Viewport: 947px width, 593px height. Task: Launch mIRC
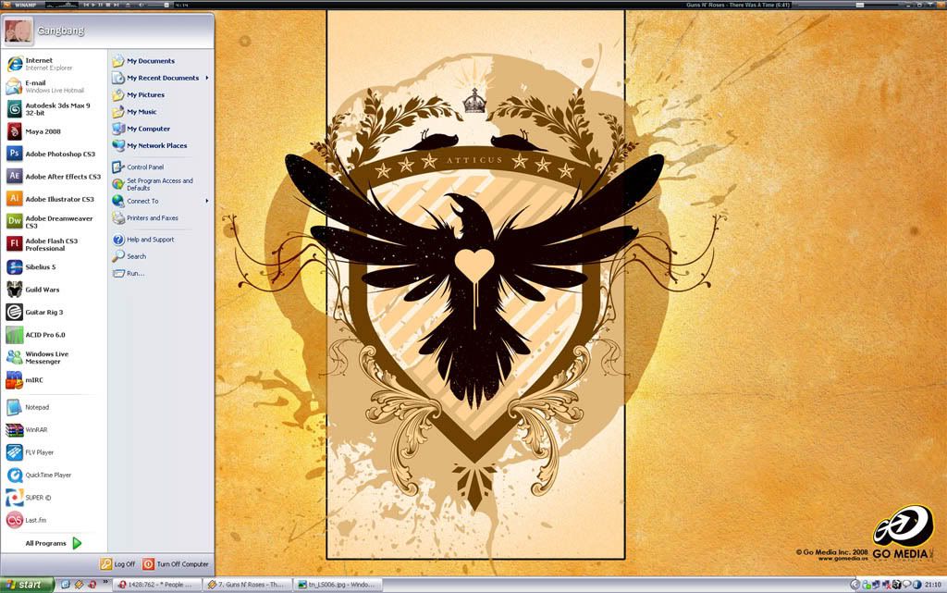(53, 380)
